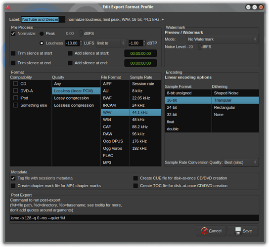
Task: Click the Save button
Action: coord(243,231)
